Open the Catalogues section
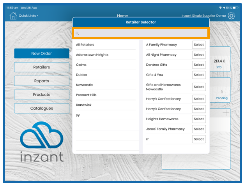Image resolution: width=244 pixels, height=186 pixels. pos(42,108)
